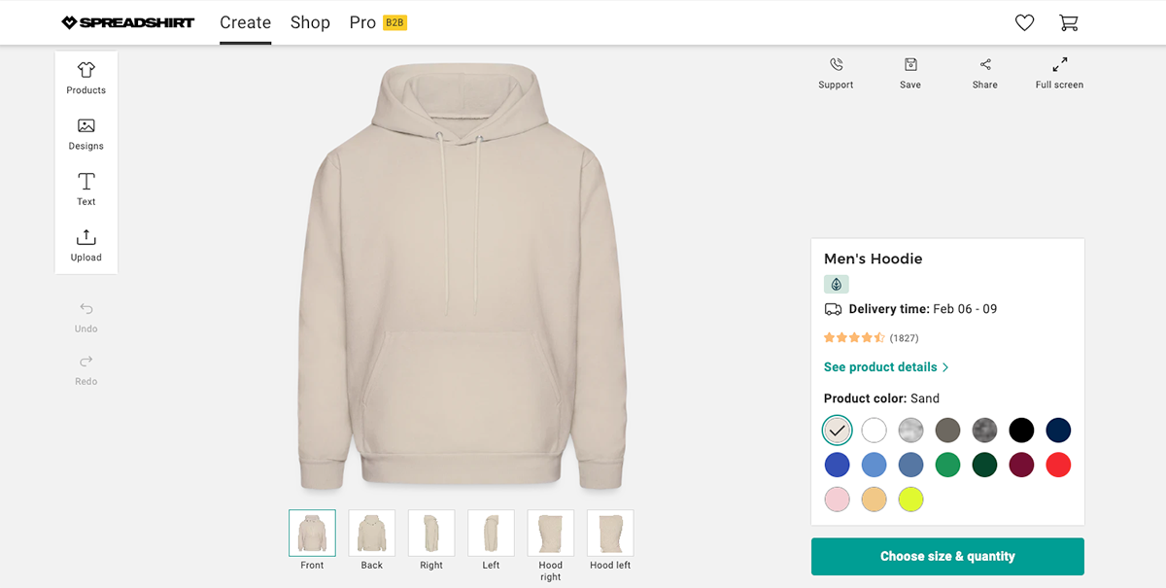This screenshot has width=1166, height=588.
Task: Choose the neon yellow color swatch
Action: [x=910, y=500]
